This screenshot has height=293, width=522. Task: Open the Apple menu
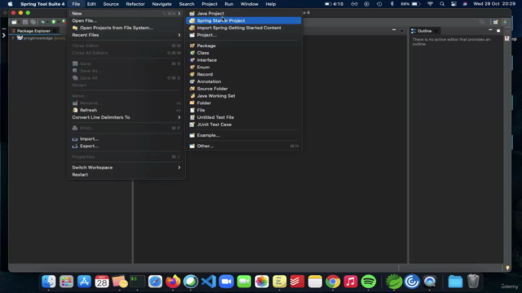10,4
